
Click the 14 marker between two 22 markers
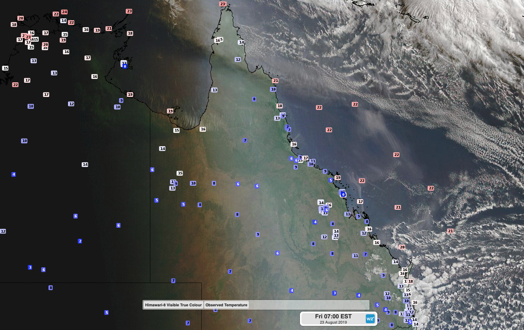click(64, 21)
